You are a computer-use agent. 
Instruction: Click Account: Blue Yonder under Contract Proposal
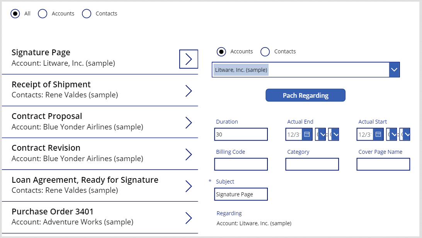pyautogui.click(x=78, y=127)
